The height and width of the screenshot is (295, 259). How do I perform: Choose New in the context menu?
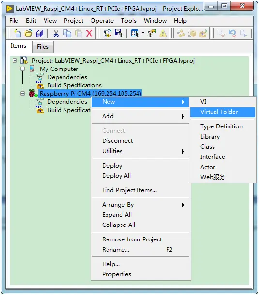(x=141, y=102)
